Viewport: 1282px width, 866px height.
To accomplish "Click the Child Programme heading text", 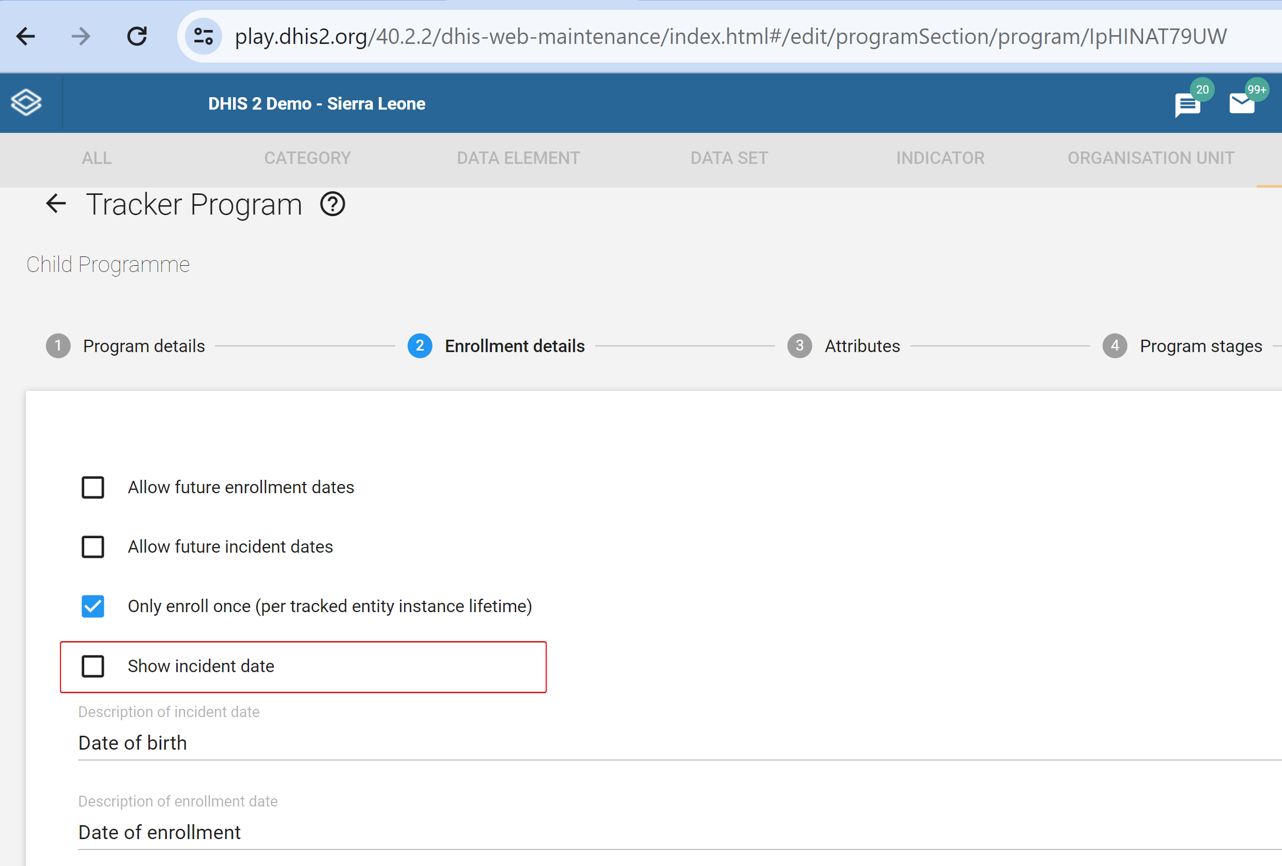I will point(108,264).
